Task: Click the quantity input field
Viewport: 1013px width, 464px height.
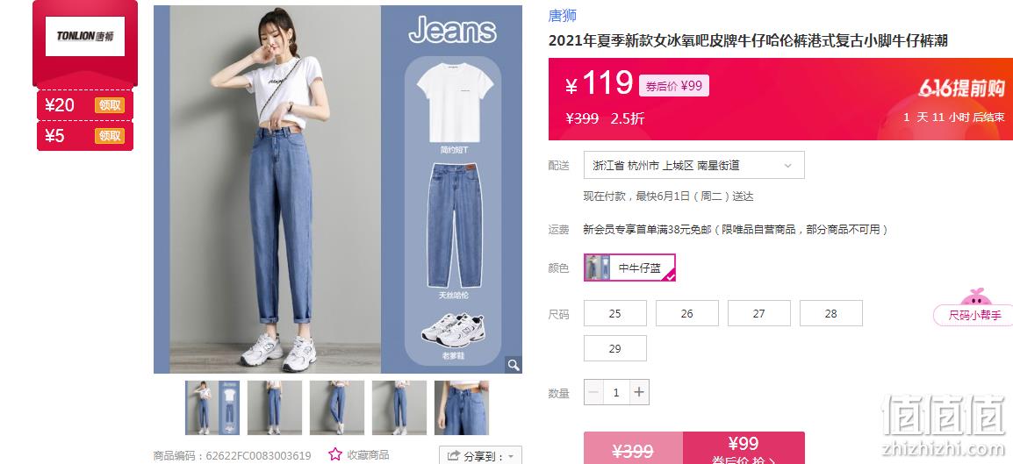Action: tap(616, 392)
